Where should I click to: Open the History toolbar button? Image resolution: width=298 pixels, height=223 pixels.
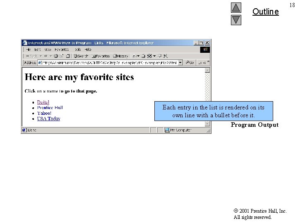click(121, 56)
